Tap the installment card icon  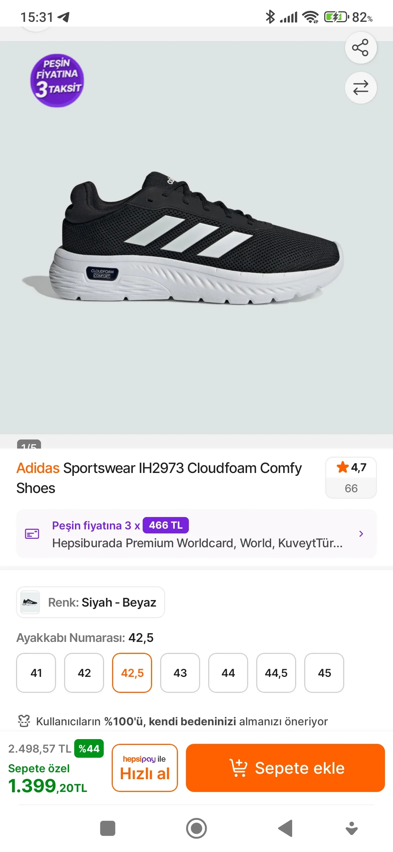click(x=32, y=534)
